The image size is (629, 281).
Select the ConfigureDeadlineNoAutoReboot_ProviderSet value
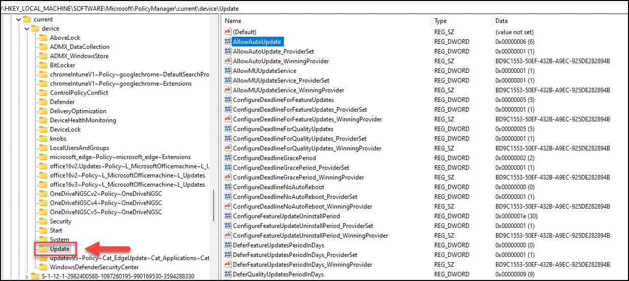point(295,197)
